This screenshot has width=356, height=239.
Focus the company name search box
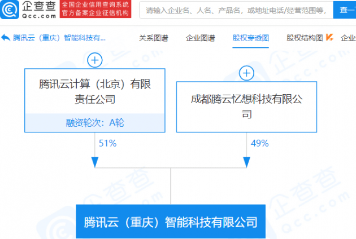tap(235, 10)
